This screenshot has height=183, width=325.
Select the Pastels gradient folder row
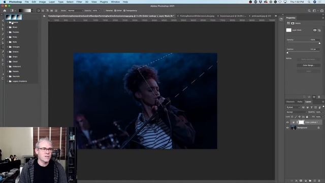tap(22, 71)
